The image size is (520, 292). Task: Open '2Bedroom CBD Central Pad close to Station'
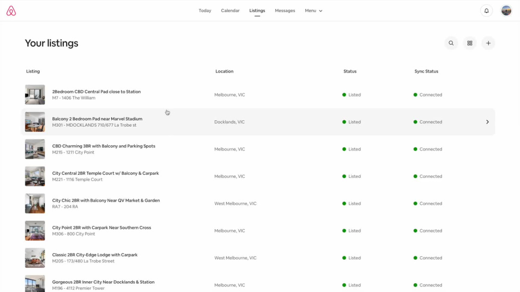(96, 92)
